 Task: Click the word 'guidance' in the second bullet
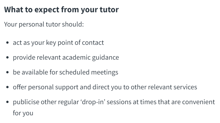(105, 58)
